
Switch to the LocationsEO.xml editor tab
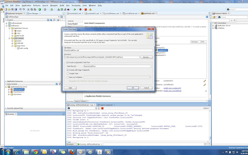(93, 14)
